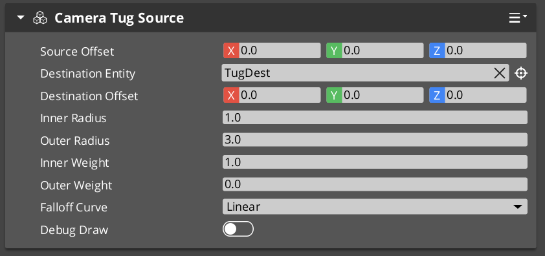Open the Falloff Curve Linear dropdown
The height and width of the screenshot is (256, 545).
click(375, 207)
